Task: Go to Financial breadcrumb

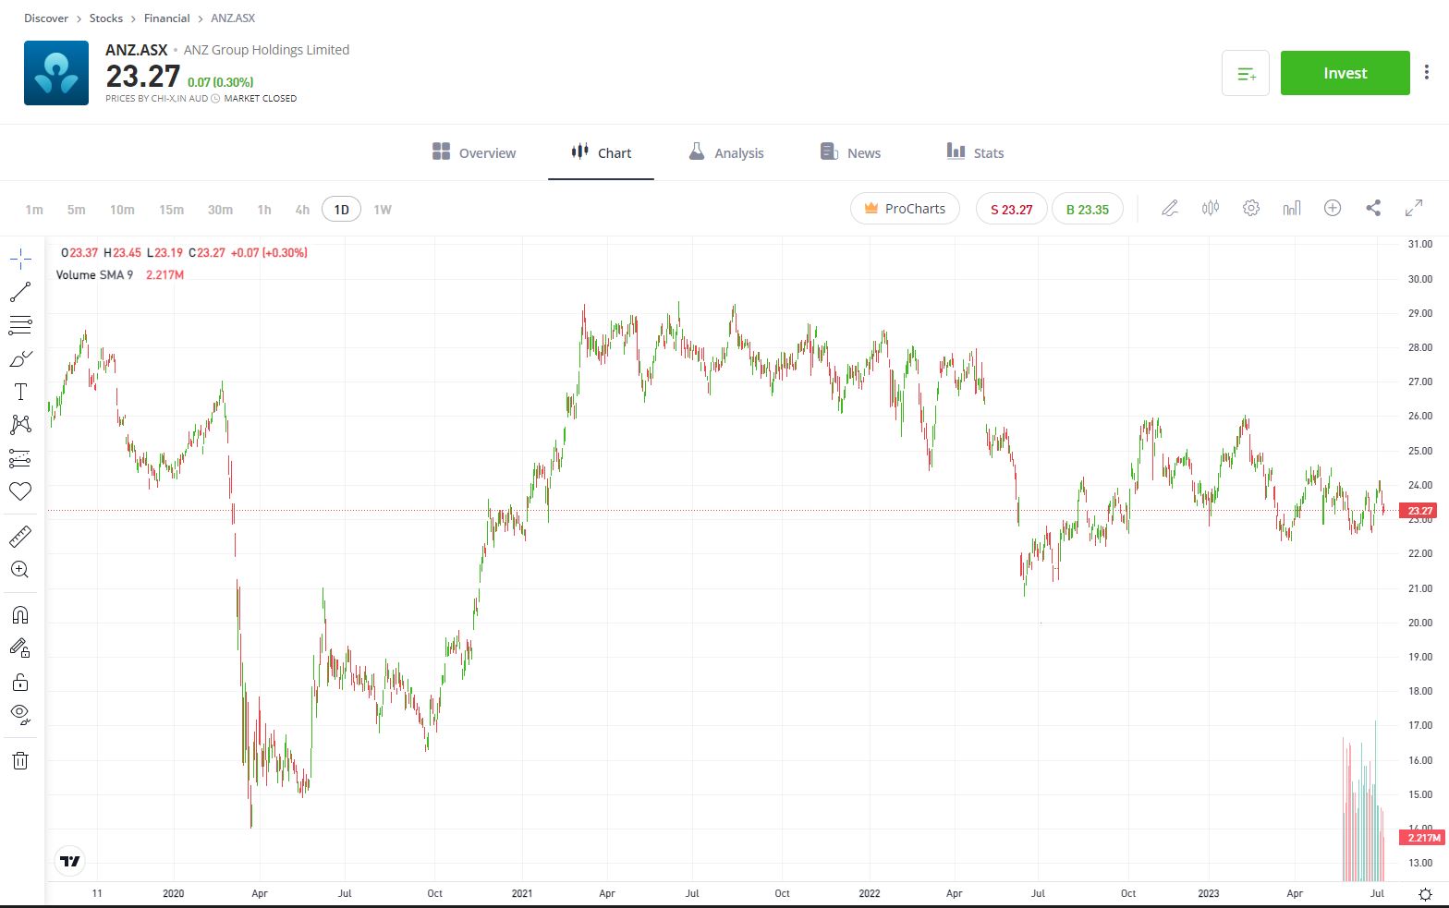Action: click(167, 18)
